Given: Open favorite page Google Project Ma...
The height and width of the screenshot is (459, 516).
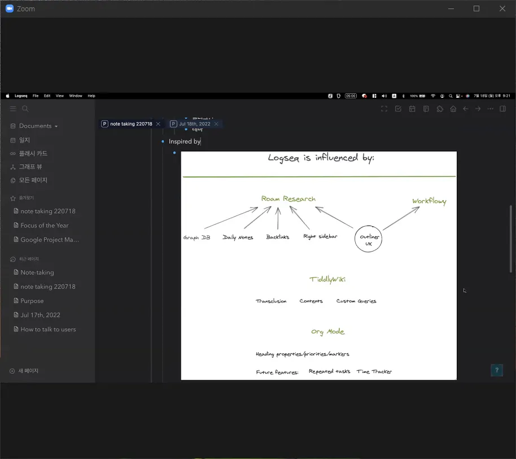Looking at the screenshot, I should pos(46,240).
